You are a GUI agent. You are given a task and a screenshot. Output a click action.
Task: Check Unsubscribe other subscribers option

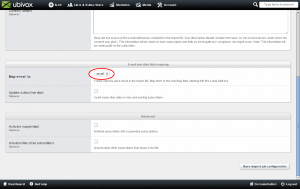pyautogui.click(x=96, y=141)
